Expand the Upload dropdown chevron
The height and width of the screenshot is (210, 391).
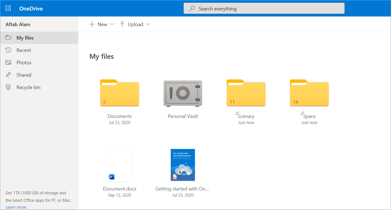coord(148,24)
